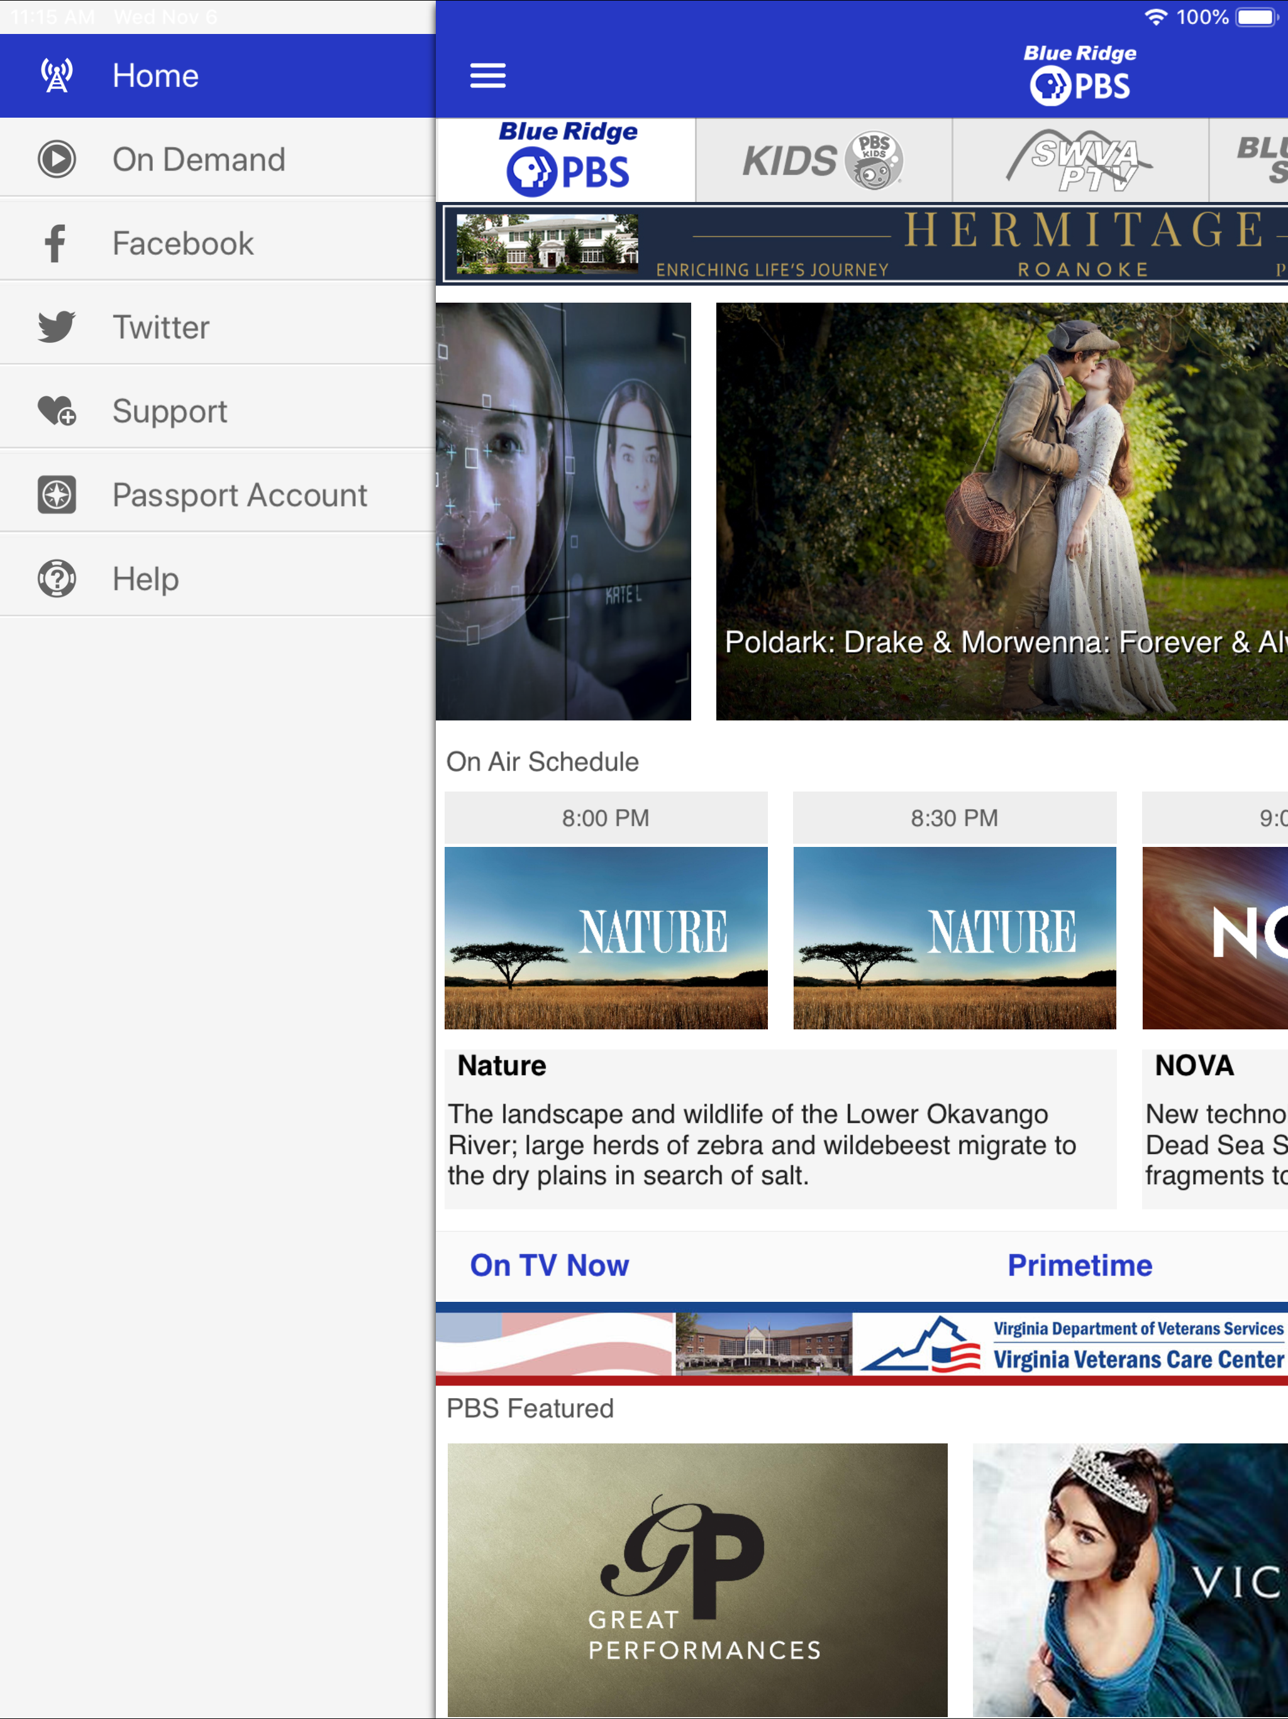1288x1719 pixels.
Task: Open the Great Performances featured show
Action: [697, 1579]
